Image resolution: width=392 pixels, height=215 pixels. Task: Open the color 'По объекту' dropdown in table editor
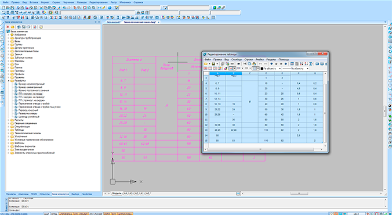click(280, 69)
